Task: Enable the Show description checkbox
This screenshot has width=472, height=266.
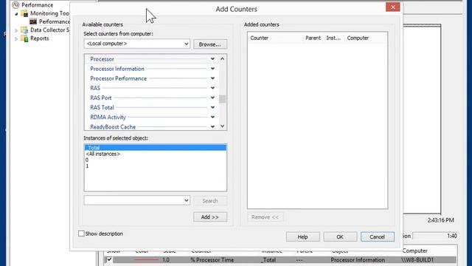Action: (81, 233)
